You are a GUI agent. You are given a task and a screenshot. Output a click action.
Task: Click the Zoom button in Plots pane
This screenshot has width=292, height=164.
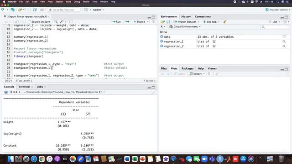coord(179,74)
